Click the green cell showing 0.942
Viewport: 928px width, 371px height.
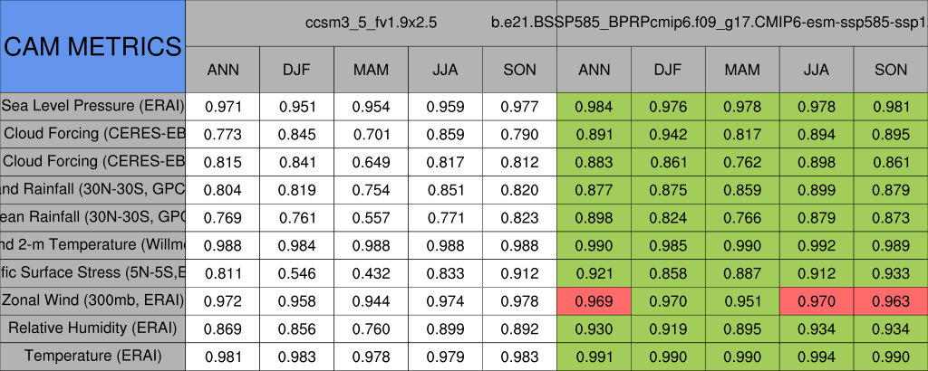(x=668, y=134)
